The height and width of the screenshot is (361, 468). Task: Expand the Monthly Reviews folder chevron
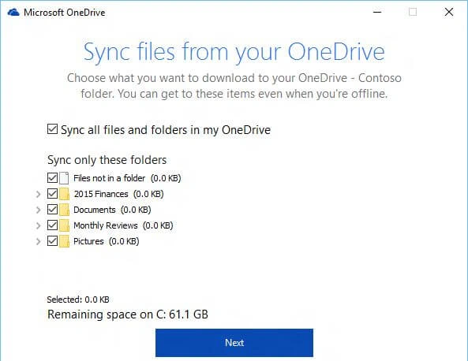[38, 225]
